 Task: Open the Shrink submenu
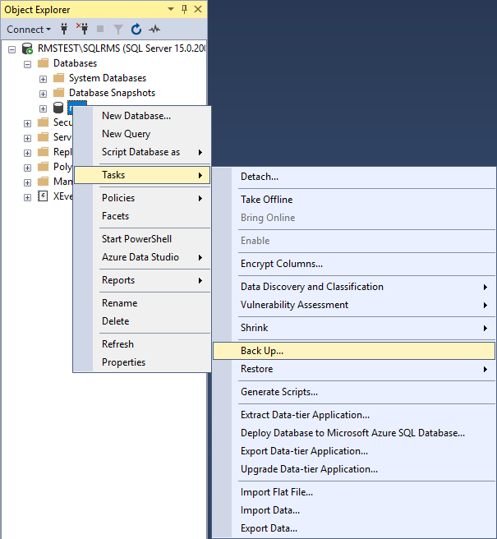[x=354, y=328]
